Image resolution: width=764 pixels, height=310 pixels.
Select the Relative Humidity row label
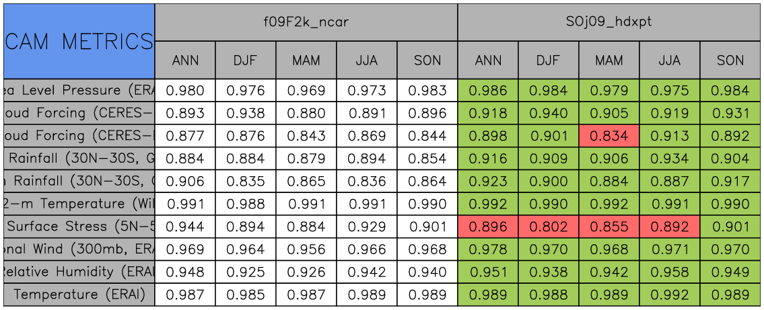coord(79,272)
